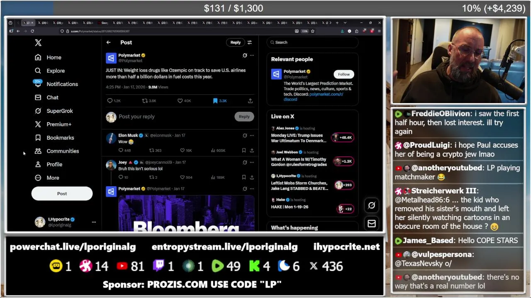Like Elon Musk's reply with 16K likes

coord(182,151)
